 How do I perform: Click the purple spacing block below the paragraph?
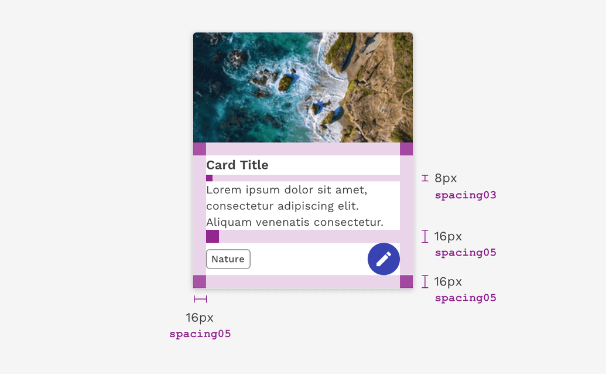coord(212,236)
